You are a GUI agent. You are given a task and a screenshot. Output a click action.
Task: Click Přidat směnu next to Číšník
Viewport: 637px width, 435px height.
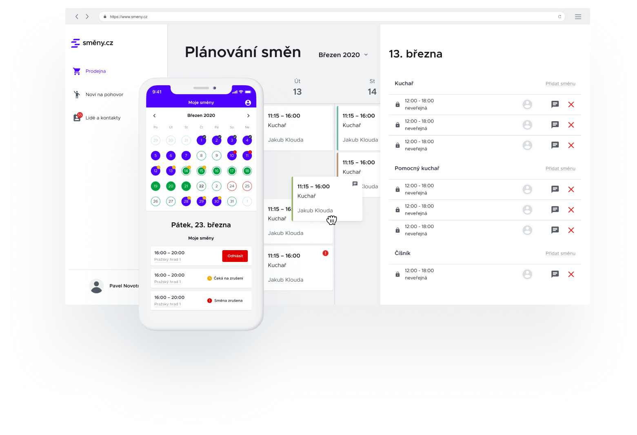(560, 253)
